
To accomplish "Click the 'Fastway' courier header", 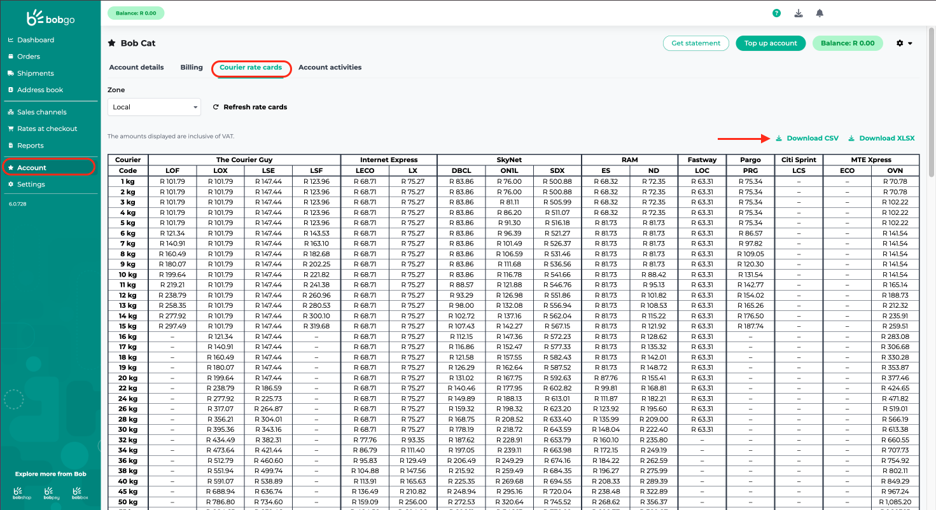I will tap(702, 160).
